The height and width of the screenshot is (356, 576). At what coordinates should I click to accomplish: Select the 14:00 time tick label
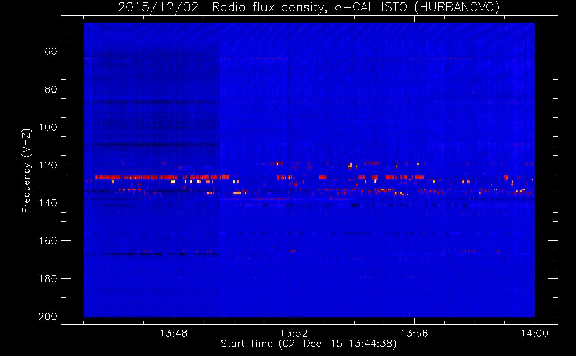[535, 334]
